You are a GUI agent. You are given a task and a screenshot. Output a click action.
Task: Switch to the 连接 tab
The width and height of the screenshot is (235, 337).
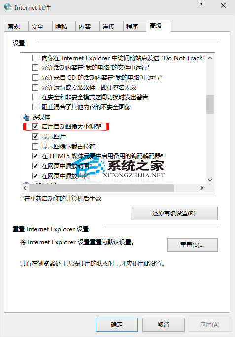click(111, 27)
